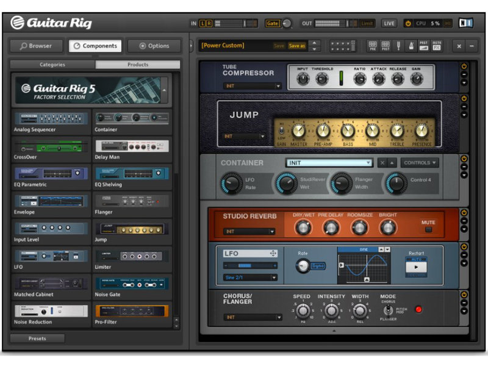
Task: Expand the Container CONTROLS dropdown
Action: 420,163
